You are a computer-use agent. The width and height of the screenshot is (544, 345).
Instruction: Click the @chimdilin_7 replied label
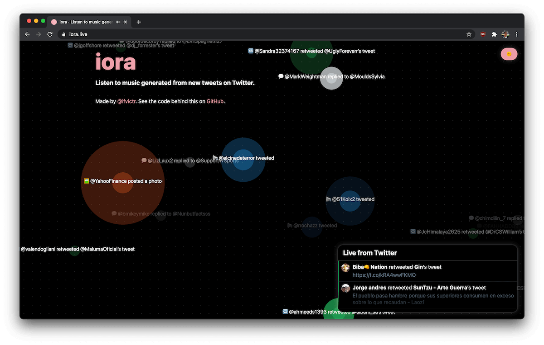click(x=499, y=218)
